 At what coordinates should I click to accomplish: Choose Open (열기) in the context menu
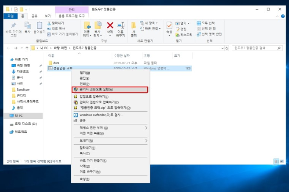click(x=111, y=73)
